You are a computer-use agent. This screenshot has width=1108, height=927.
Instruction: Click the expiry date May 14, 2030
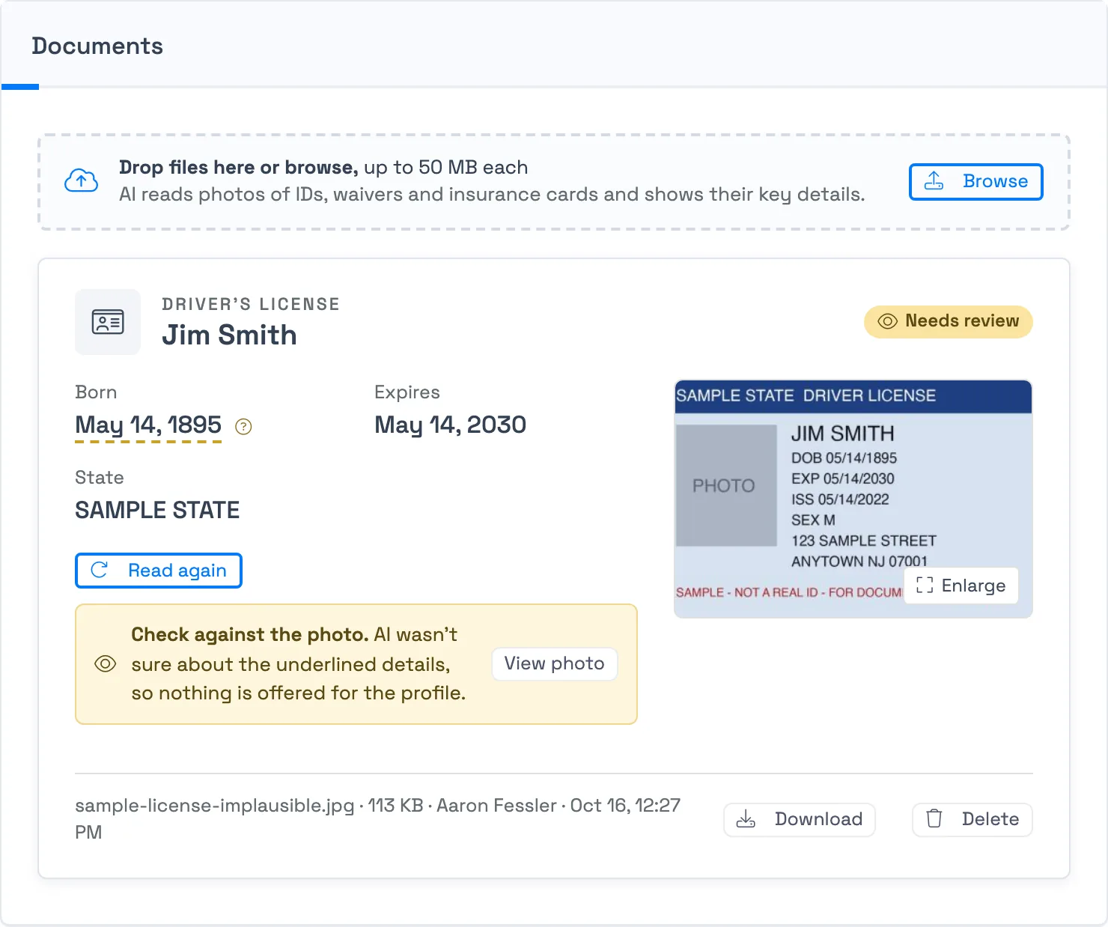pos(450,425)
